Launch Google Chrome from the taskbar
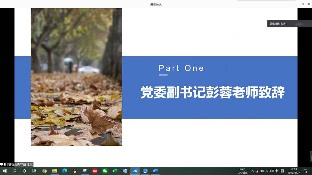 coord(45,171)
